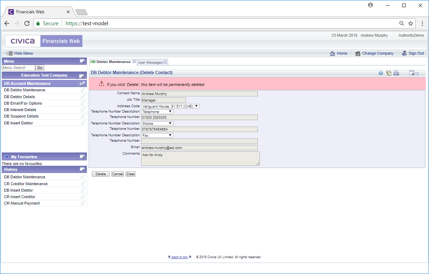Image resolution: width=429 pixels, height=274 pixels.
Task: Open the Telephone description dropdown
Action: (157, 112)
